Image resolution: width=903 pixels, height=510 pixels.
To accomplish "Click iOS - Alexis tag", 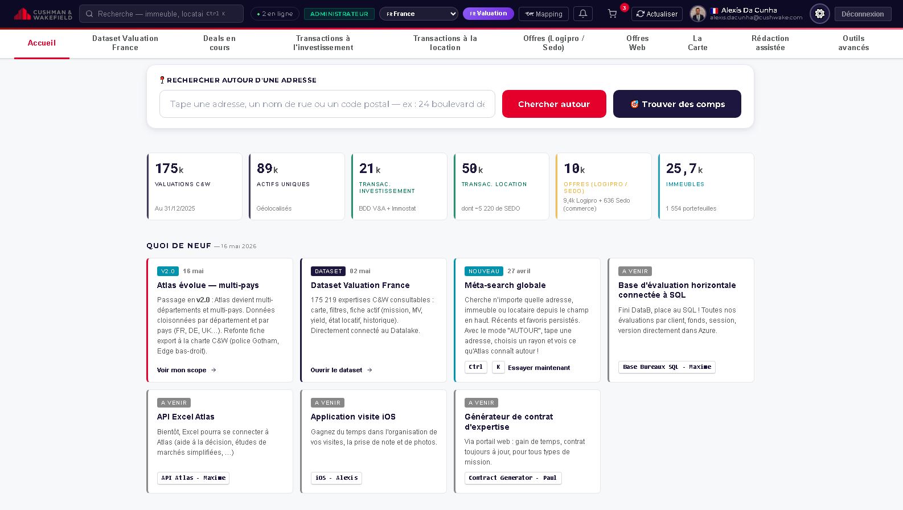I will pyautogui.click(x=336, y=478).
